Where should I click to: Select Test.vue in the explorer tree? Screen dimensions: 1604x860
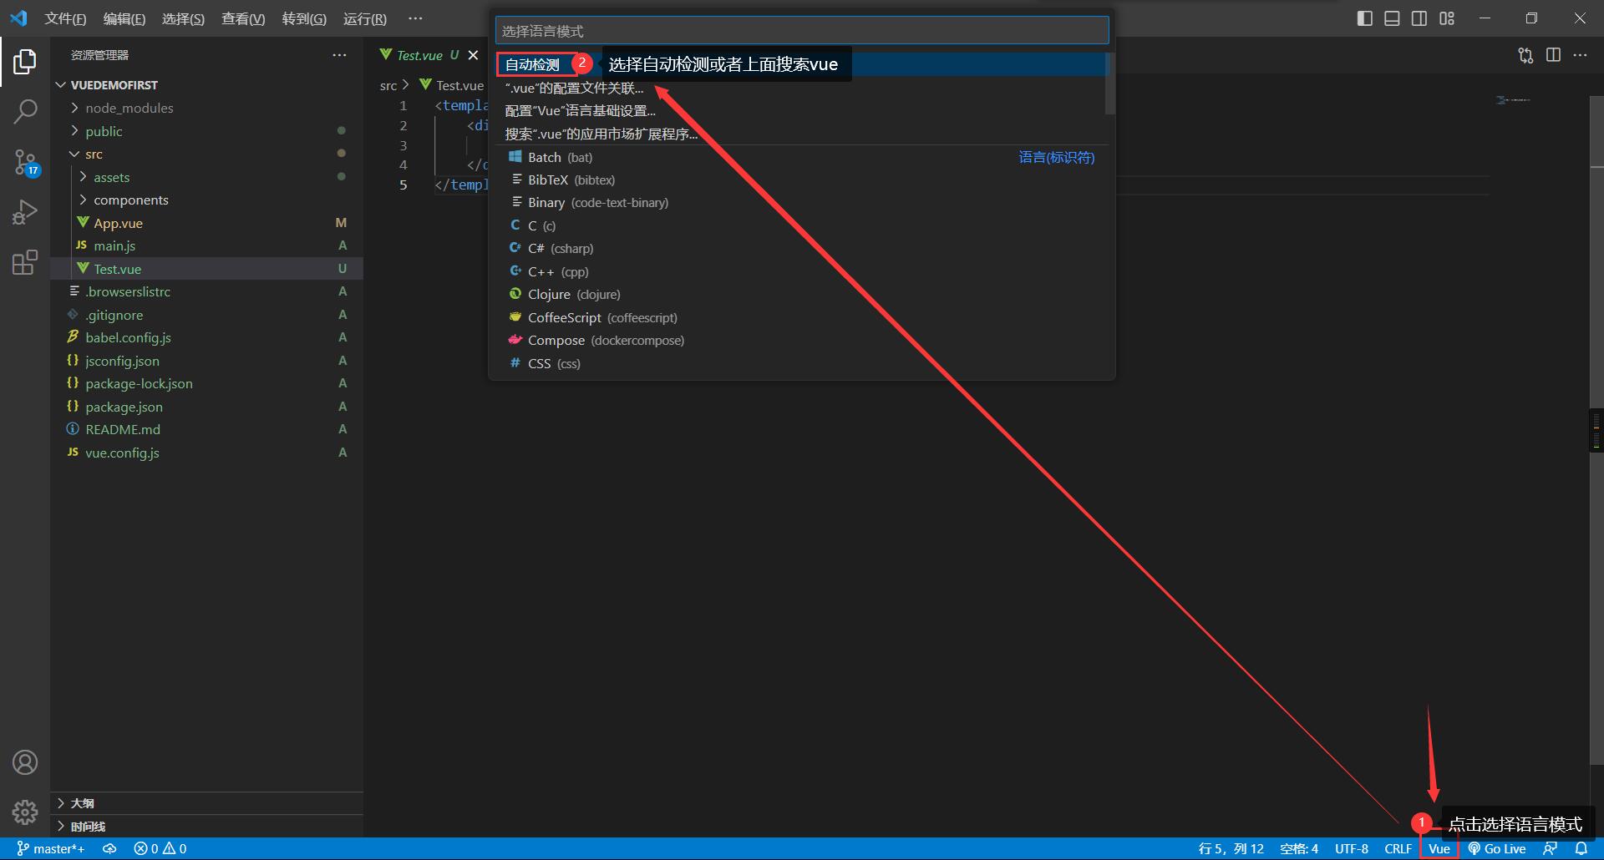[x=207, y=269]
